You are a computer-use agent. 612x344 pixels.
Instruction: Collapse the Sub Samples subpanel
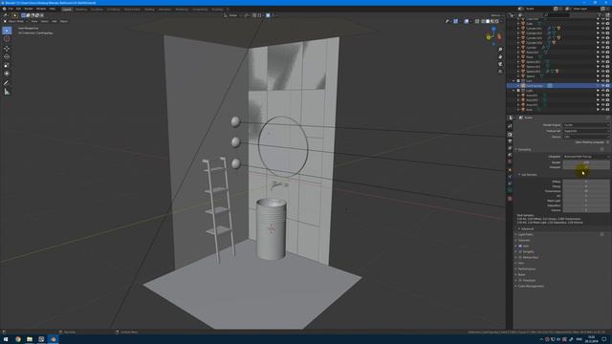click(x=528, y=175)
